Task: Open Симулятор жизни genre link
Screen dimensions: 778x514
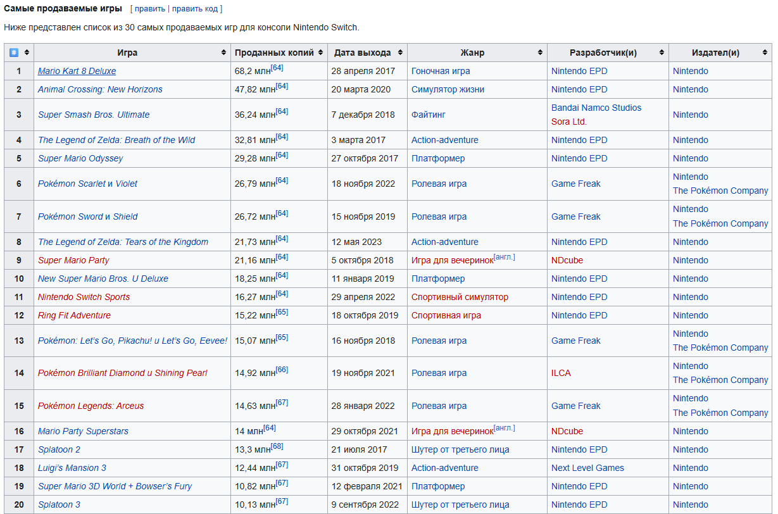Action: 448,89
